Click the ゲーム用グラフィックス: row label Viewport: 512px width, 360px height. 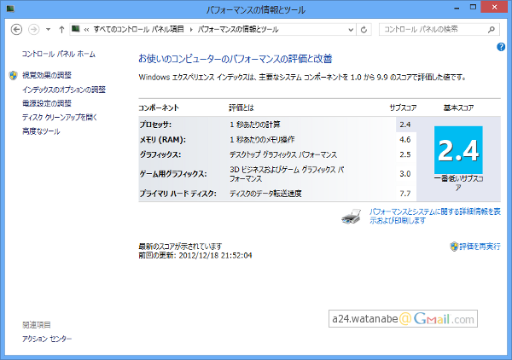click(173, 174)
